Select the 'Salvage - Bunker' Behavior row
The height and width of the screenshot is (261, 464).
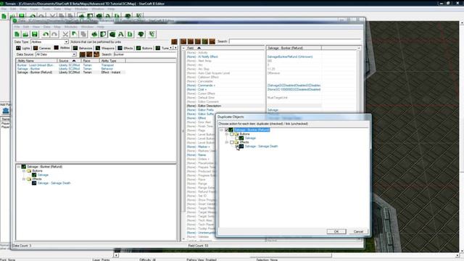tap(70, 69)
